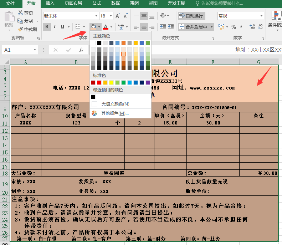The image size is (282, 245).
Task: Select row 11 header
Action: tap(5, 124)
